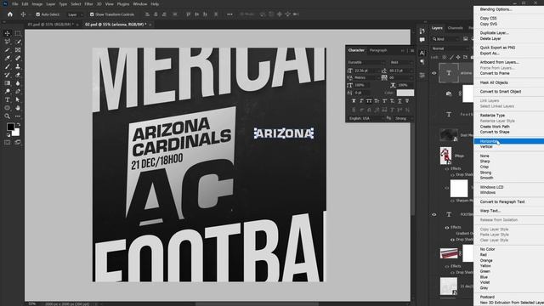Open the leading value dropdown

pyautogui.click(x=401, y=71)
